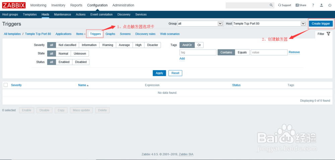
Task: Select all triggers checkbox in table header
Action: [6, 85]
